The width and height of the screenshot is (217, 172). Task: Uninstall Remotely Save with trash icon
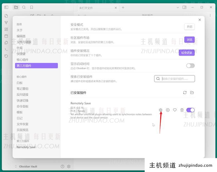point(182,110)
